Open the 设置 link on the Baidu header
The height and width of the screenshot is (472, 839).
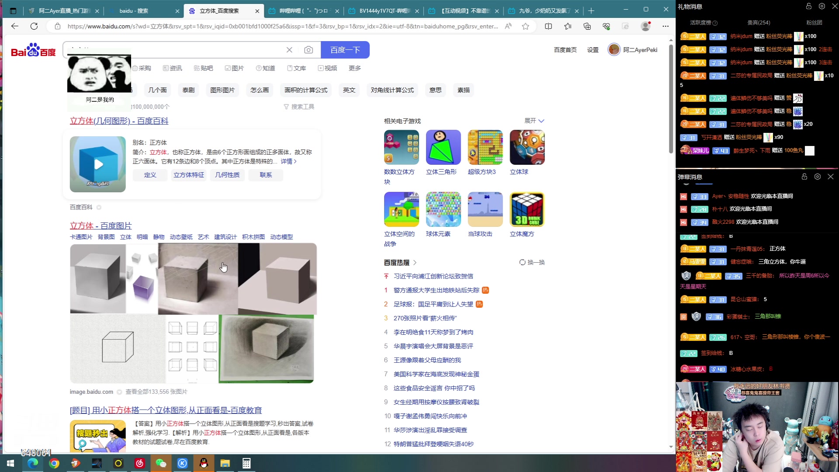point(593,50)
